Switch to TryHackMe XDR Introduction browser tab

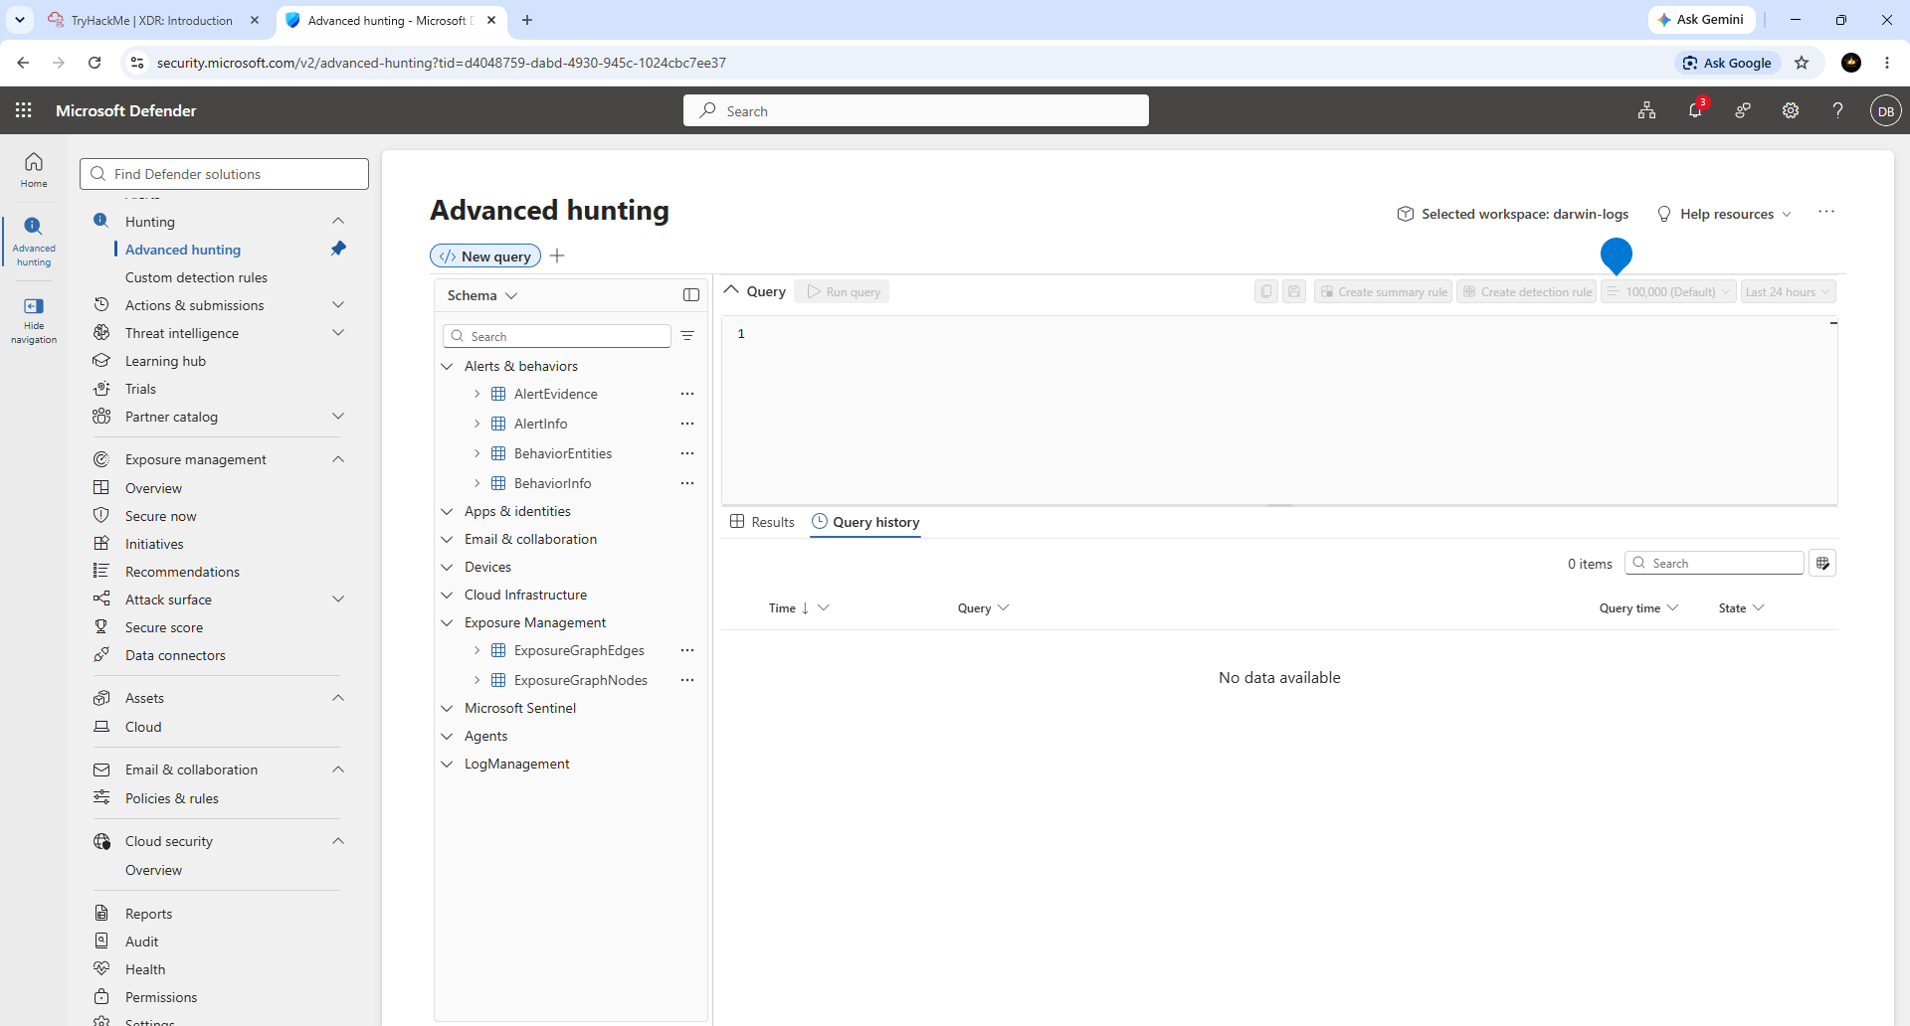click(x=152, y=20)
